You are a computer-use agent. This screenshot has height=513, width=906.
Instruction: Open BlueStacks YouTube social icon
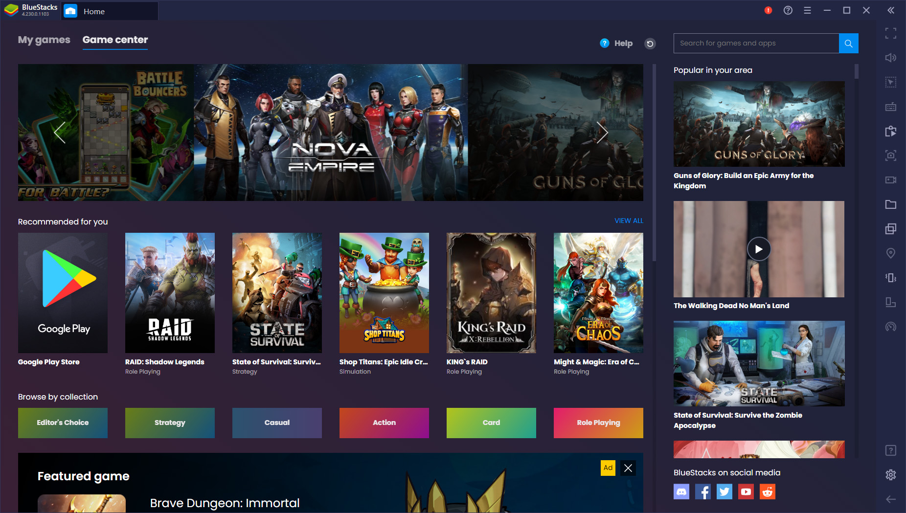click(x=746, y=491)
